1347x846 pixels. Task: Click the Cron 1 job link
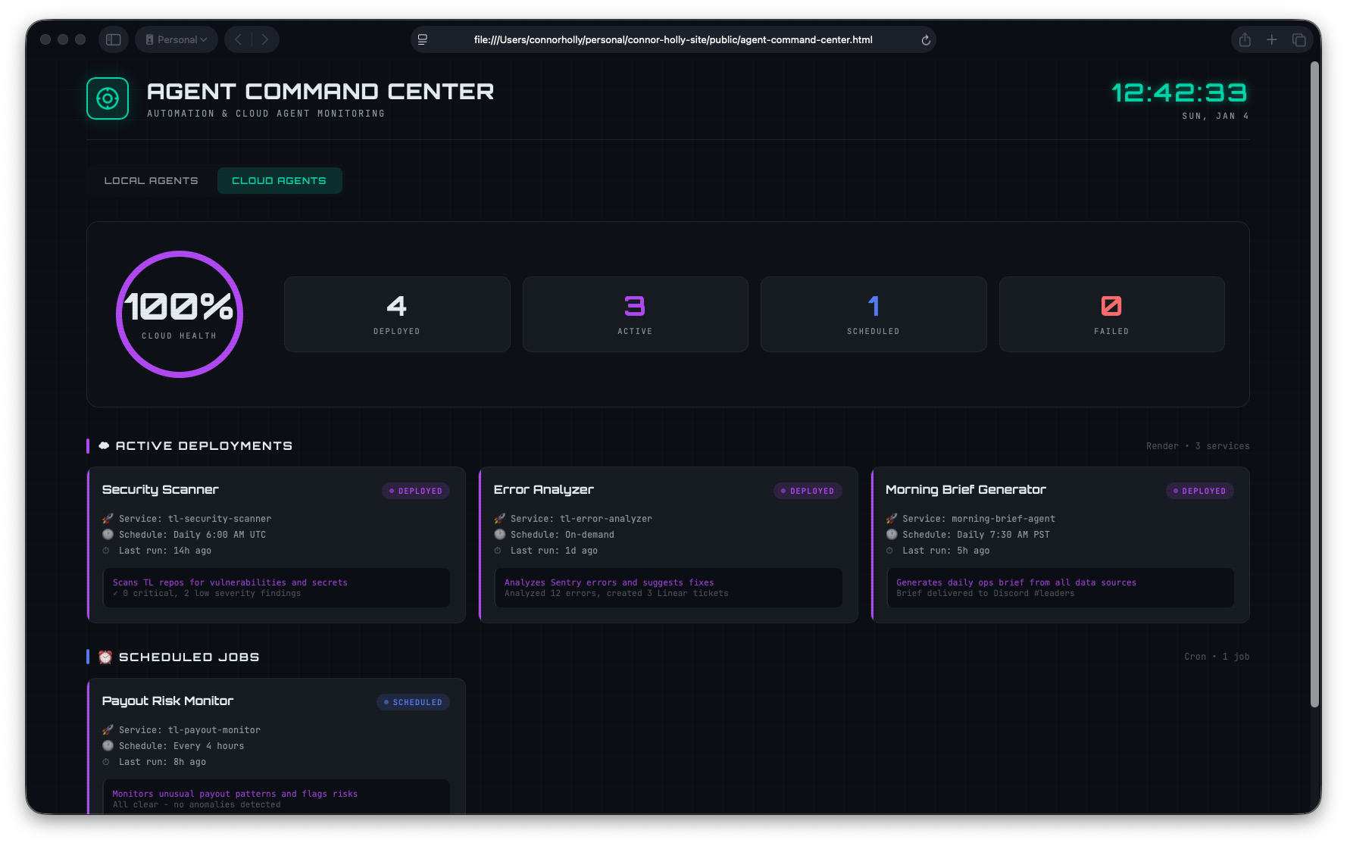click(1217, 656)
